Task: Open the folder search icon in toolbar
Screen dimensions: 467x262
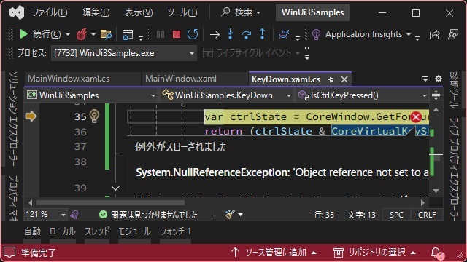Action: tap(106, 34)
